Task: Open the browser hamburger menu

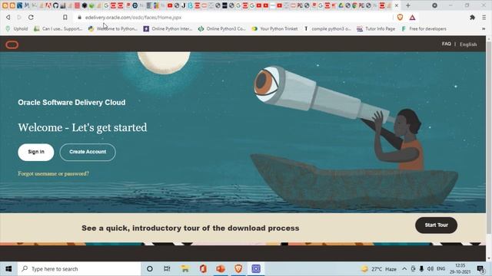Action: [484, 18]
